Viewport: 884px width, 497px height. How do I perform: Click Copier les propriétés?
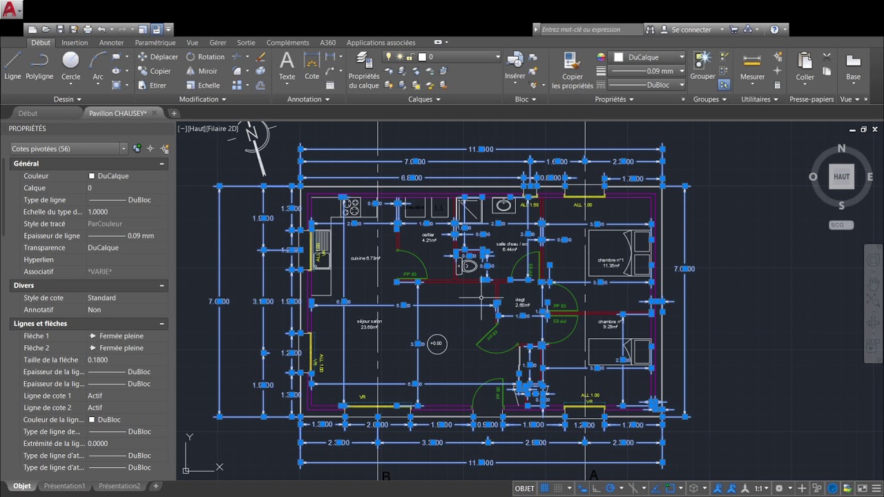pos(573,70)
